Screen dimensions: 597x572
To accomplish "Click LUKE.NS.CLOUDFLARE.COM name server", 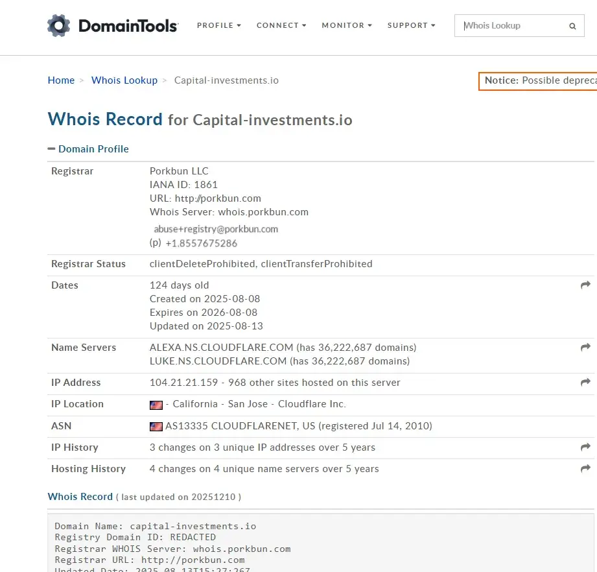I will coord(218,361).
